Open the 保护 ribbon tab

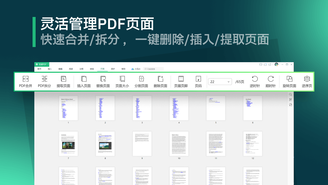[x=113, y=69]
